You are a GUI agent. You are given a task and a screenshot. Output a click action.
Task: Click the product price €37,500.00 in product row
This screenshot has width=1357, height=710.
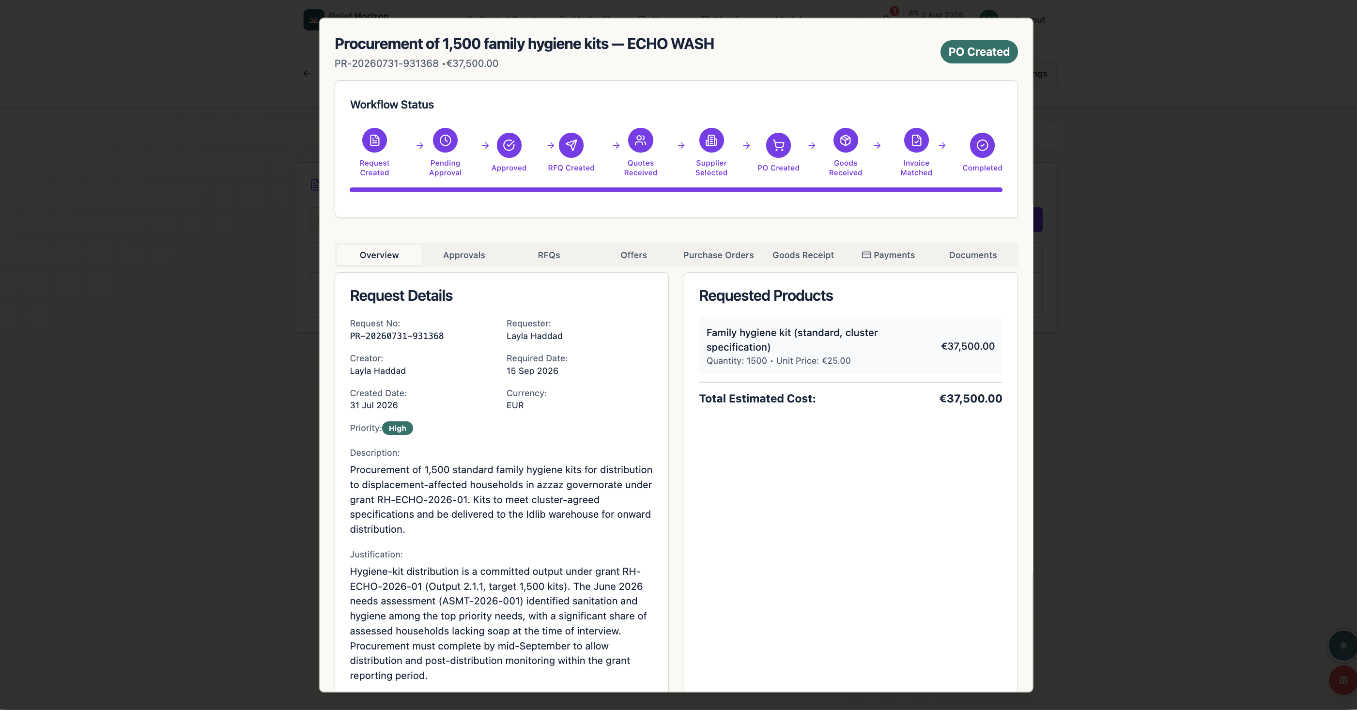click(x=968, y=346)
